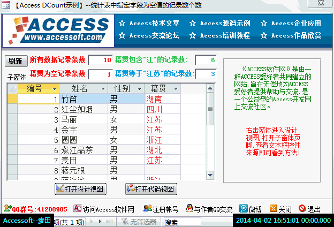
Task: Expand the 性别 column filter dropdown
Action: coord(140,89)
